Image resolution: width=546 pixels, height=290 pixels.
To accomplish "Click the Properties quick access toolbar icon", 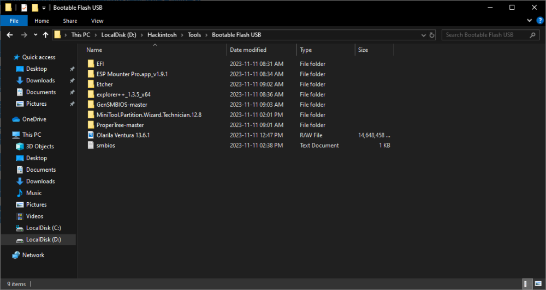I will click(x=24, y=8).
